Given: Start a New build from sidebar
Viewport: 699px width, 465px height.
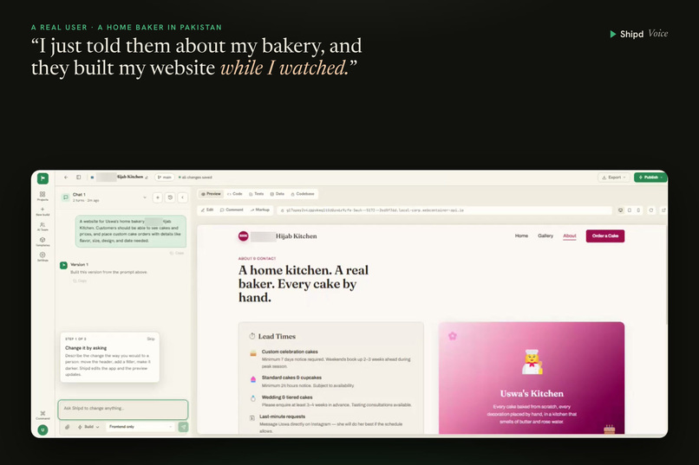Looking at the screenshot, I should pyautogui.click(x=42, y=211).
